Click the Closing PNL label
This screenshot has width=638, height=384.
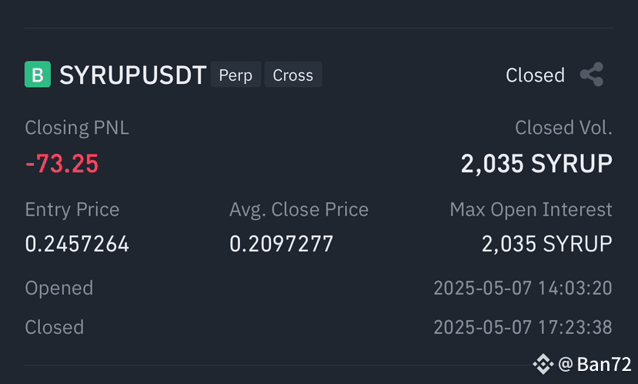click(x=77, y=128)
